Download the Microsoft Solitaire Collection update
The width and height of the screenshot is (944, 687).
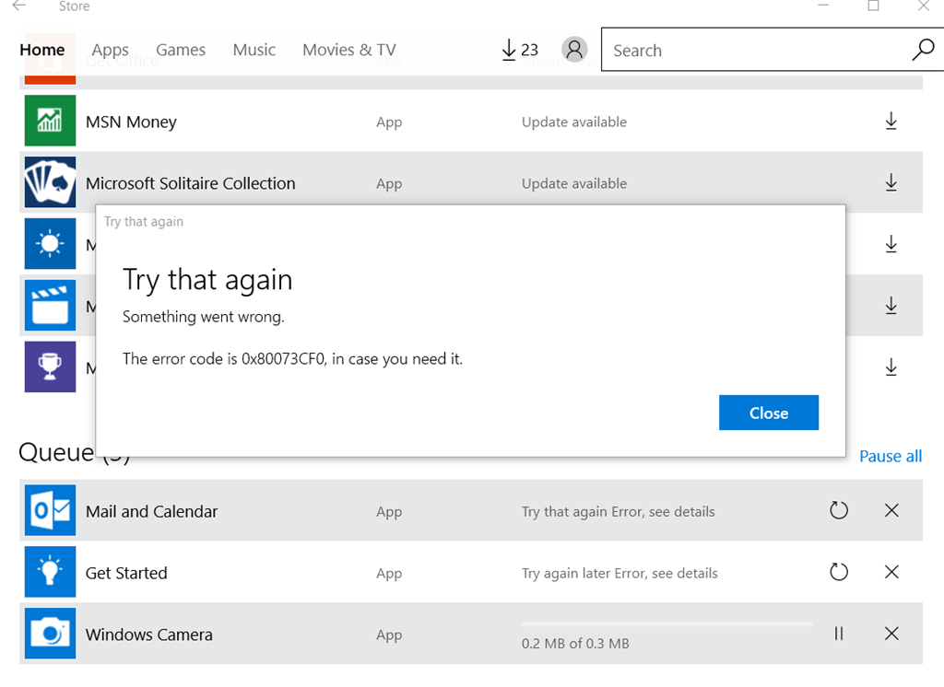point(891,182)
